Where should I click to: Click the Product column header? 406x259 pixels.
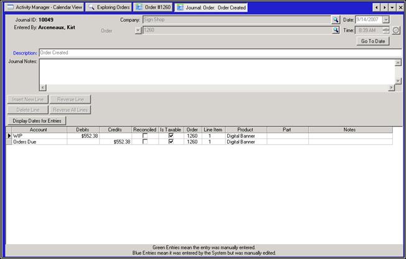pyautogui.click(x=246, y=130)
